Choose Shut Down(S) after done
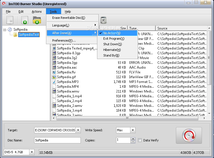Screen dimensions: 214x158 pyautogui.click(x=118, y=44)
